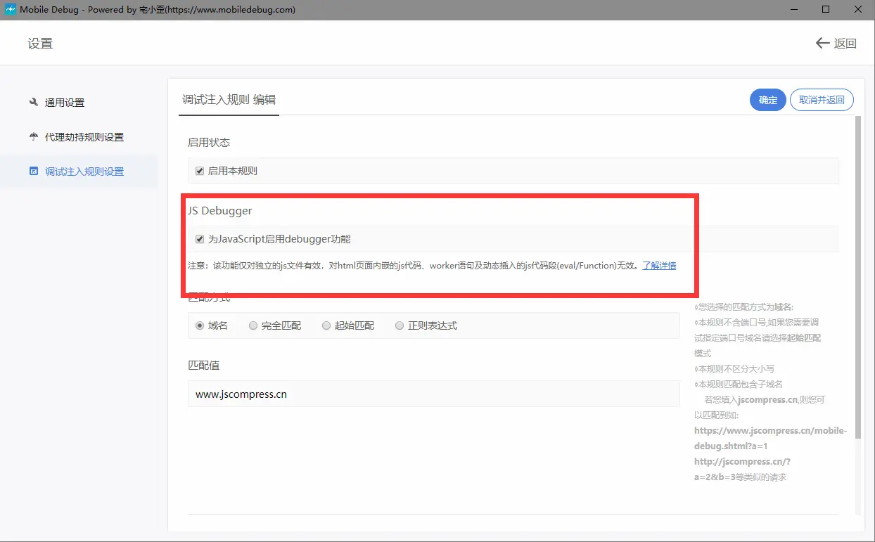Image resolution: width=875 pixels, height=542 pixels.
Task: Click the back arrow icon next to 返回
Action: pos(822,43)
